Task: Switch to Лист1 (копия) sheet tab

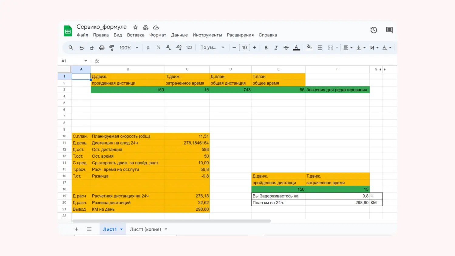Action: point(145,229)
